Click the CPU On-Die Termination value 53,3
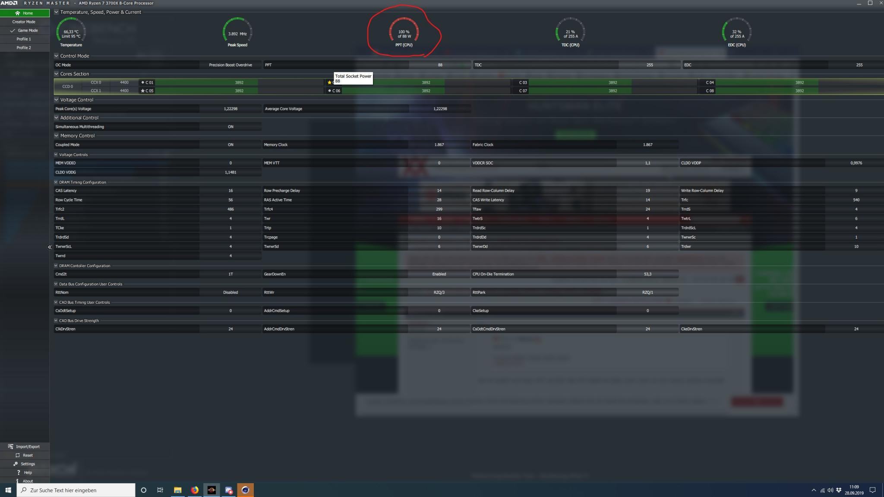This screenshot has width=884, height=497. 647,274
